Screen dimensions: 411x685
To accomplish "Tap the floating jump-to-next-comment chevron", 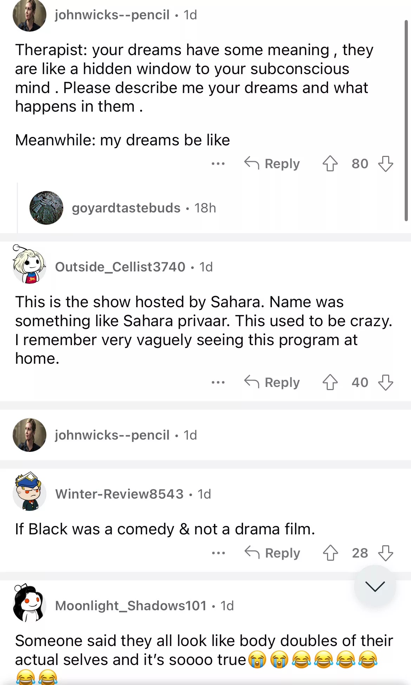I will point(375,586).
